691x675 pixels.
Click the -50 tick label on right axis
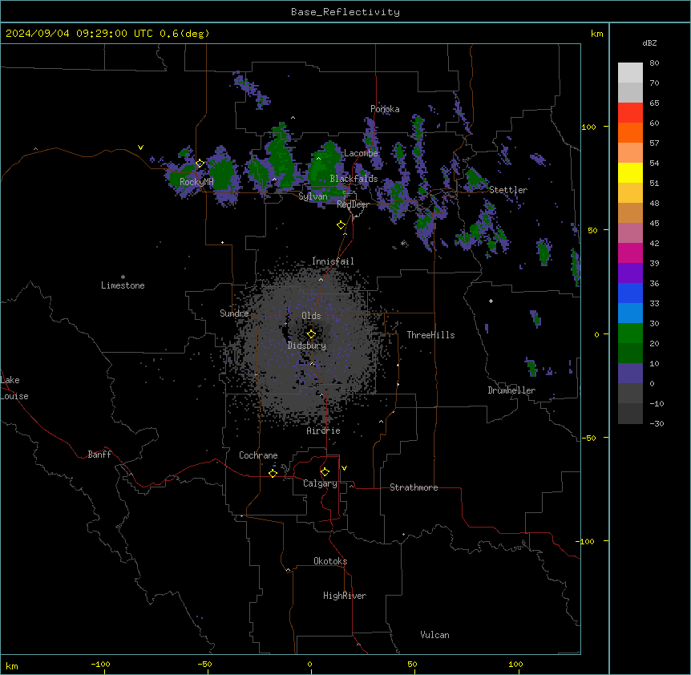(588, 438)
